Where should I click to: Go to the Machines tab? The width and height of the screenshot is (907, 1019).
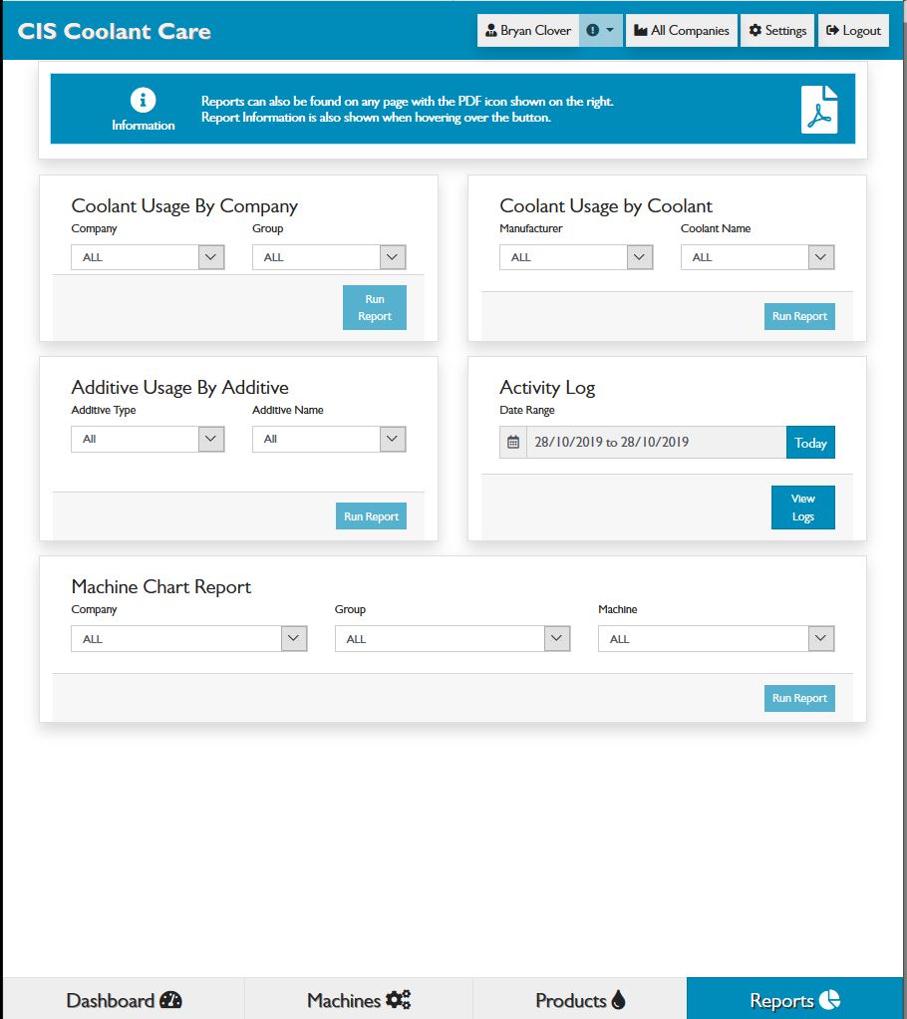coord(358,1000)
